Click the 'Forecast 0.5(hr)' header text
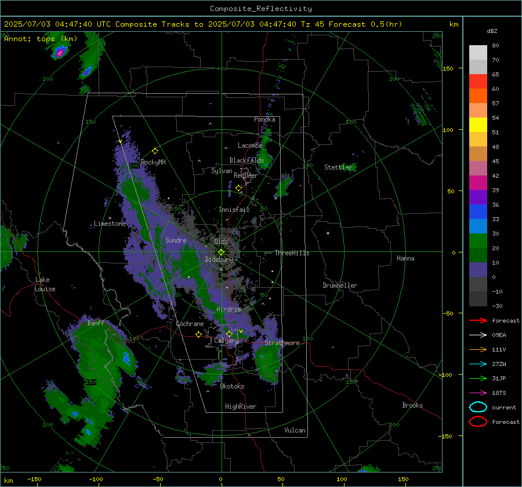The width and height of the screenshot is (522, 487). 365,24
